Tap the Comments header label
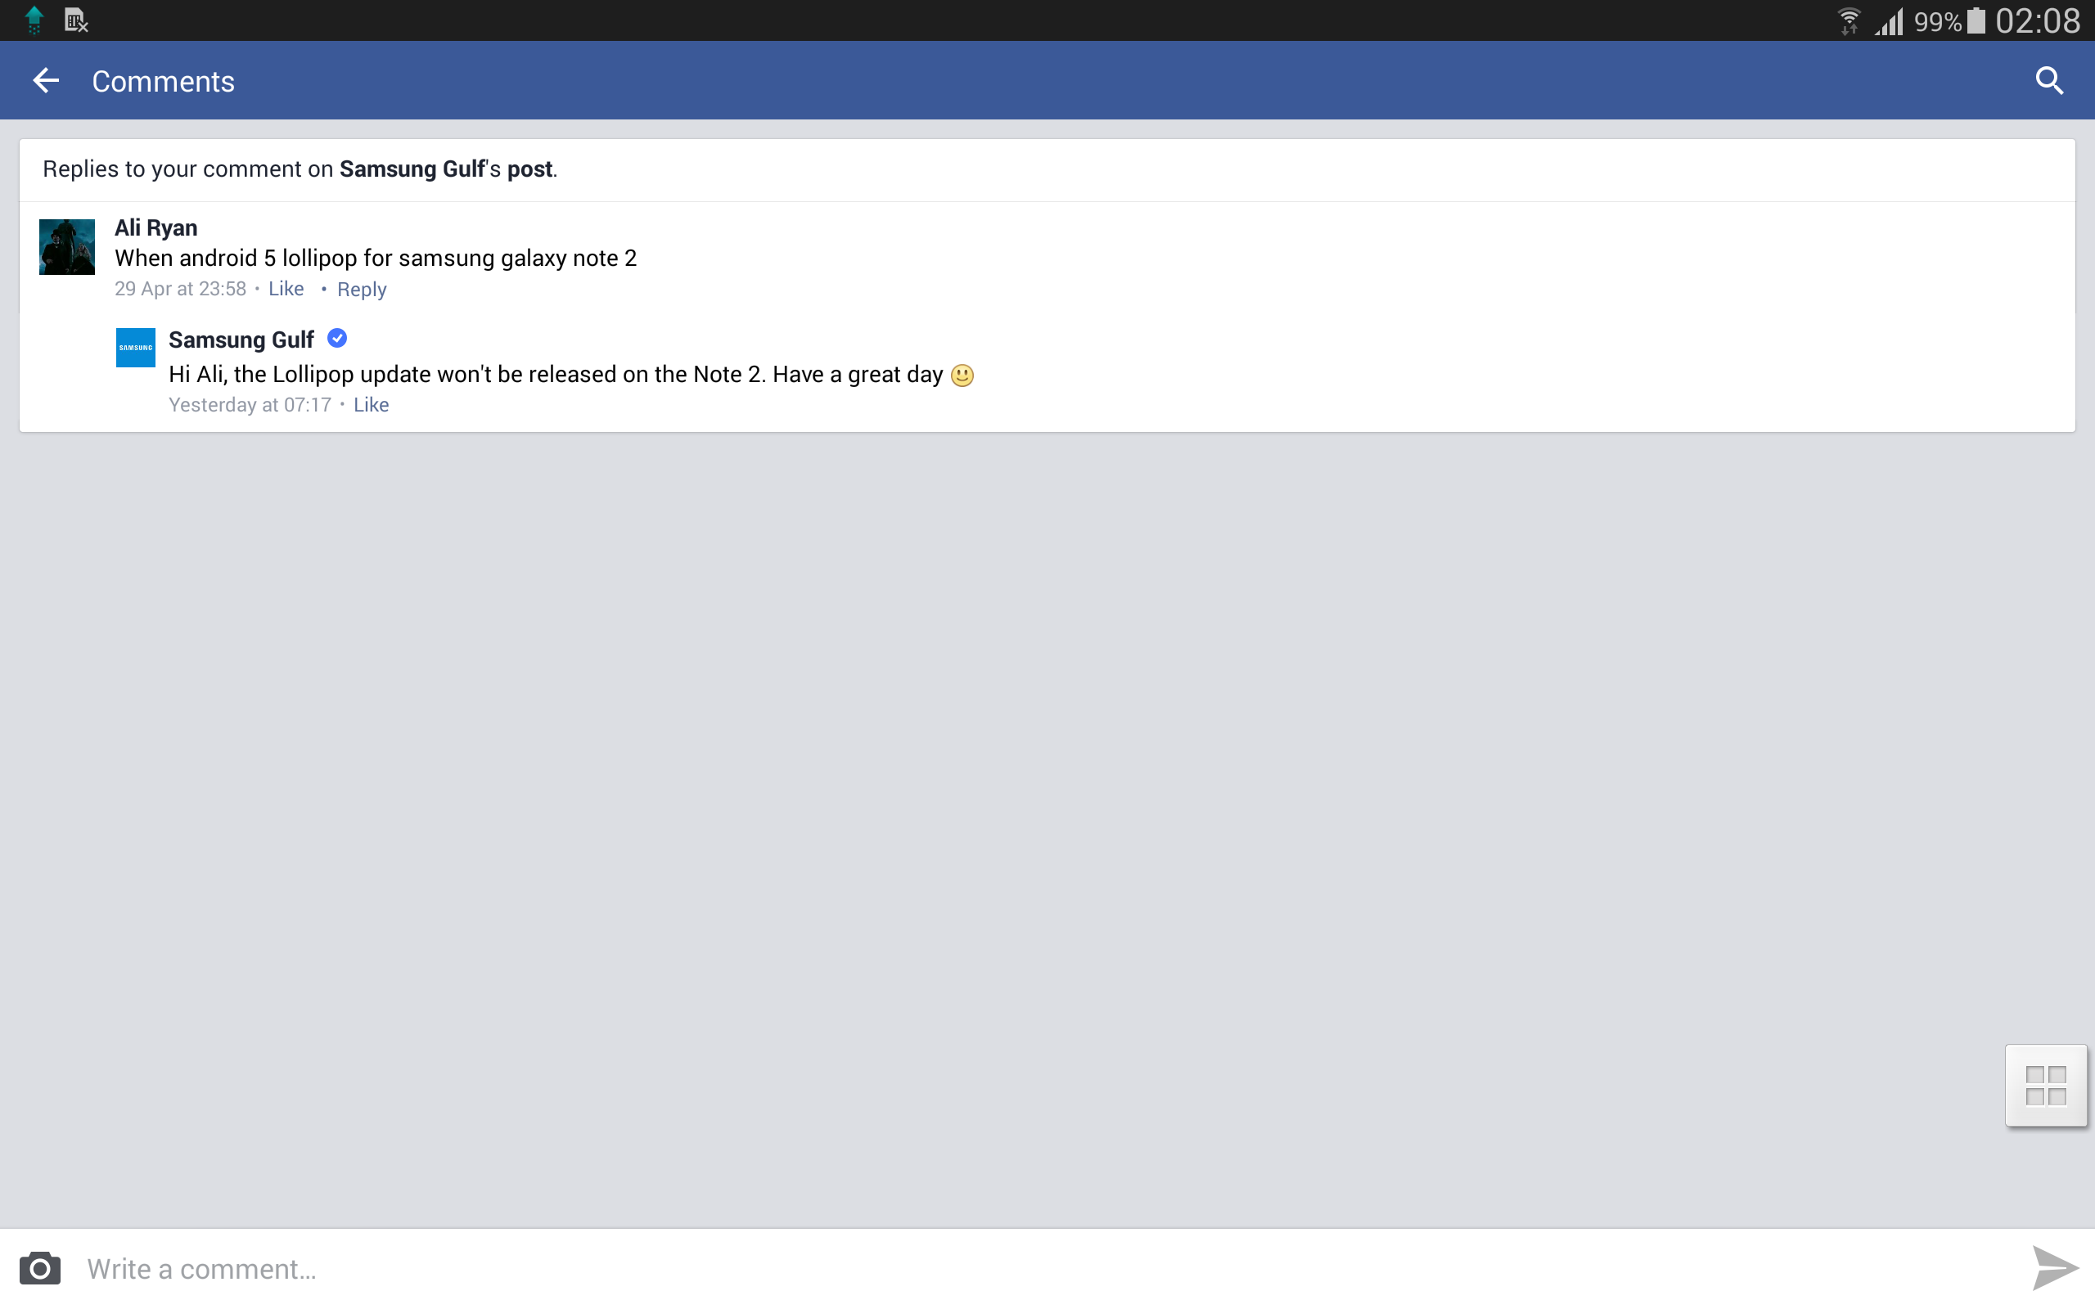 pos(163,80)
